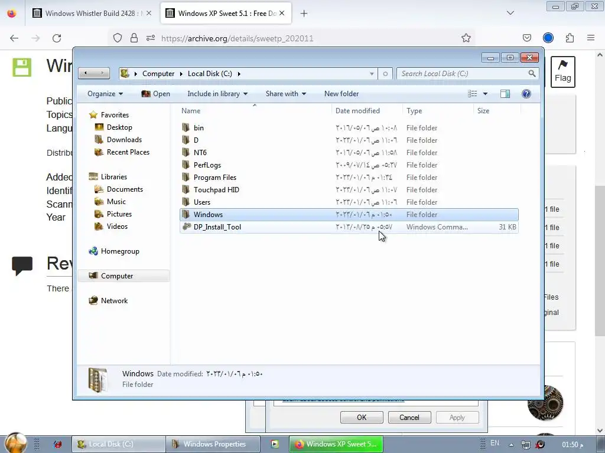Click New folder on the toolbar

pos(341,94)
